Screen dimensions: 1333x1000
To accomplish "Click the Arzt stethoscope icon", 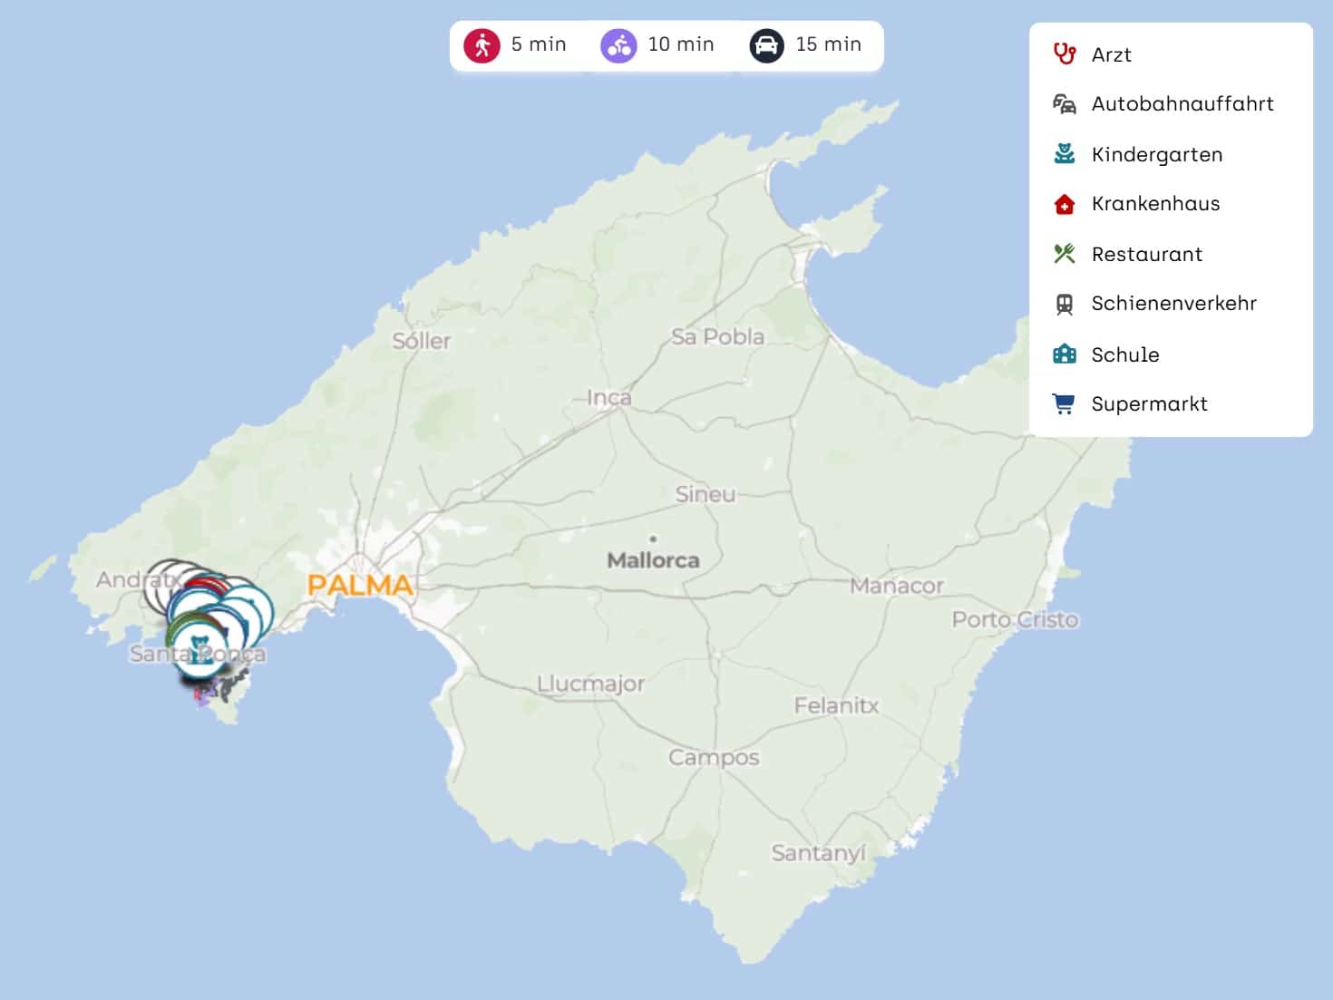I will click(x=1064, y=54).
